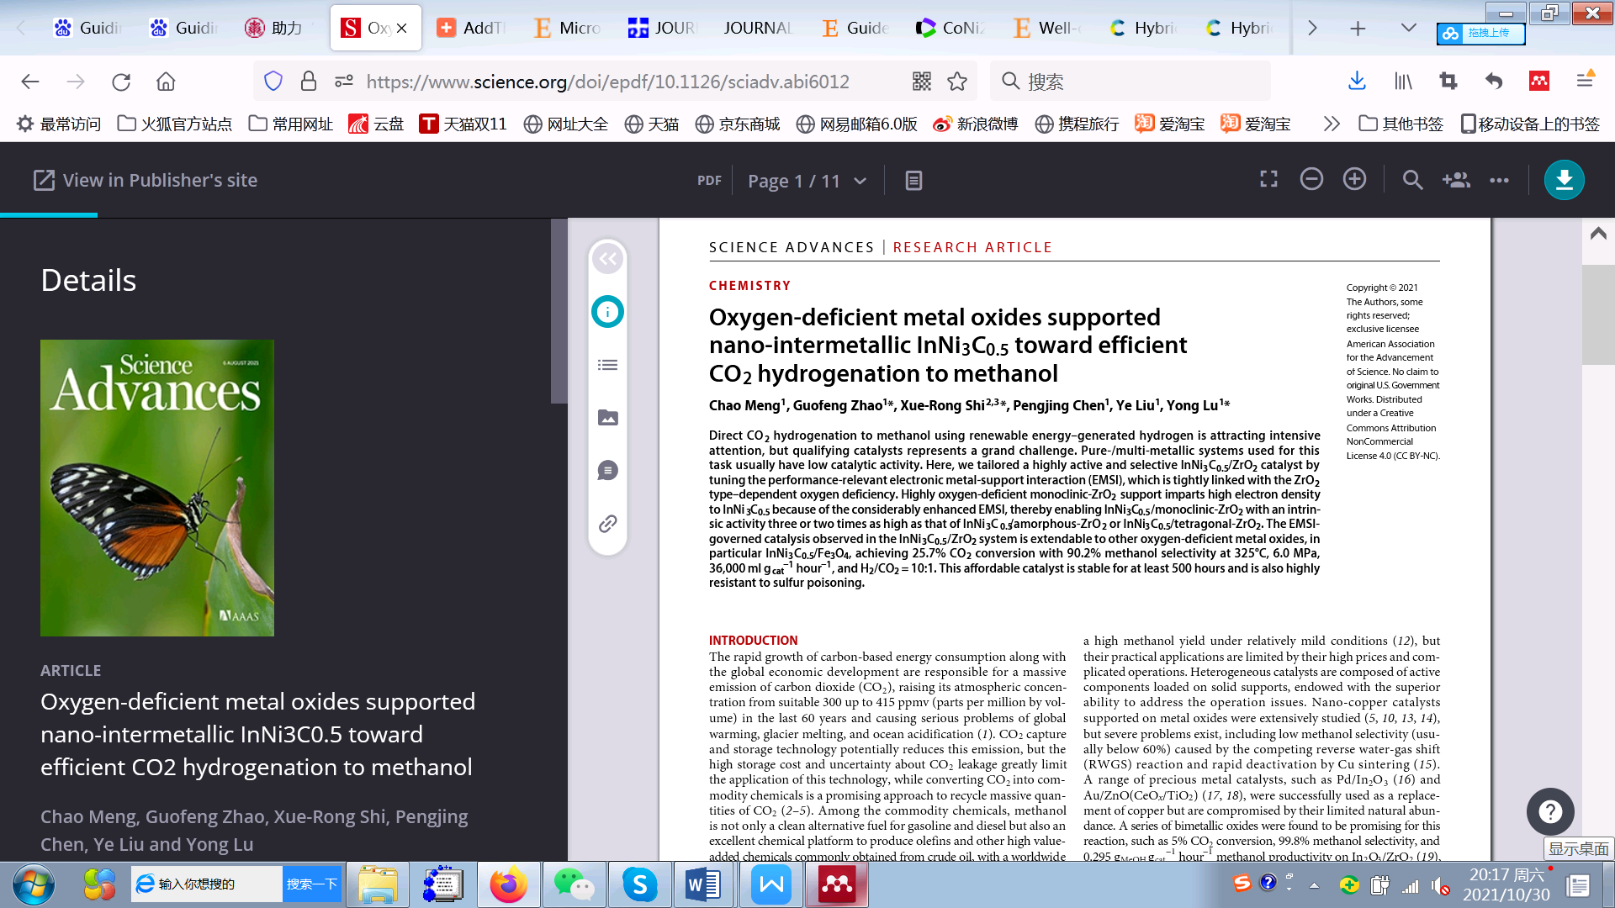Open the more options ellipsis menu
The width and height of the screenshot is (1615, 908).
(1499, 180)
